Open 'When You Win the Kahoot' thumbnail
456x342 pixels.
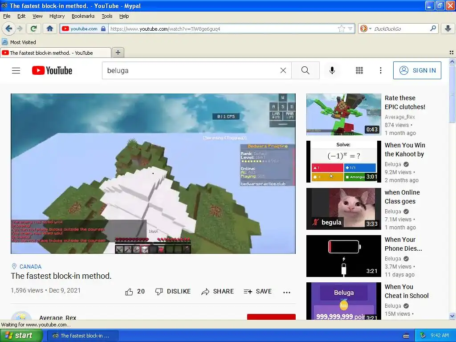click(x=344, y=162)
